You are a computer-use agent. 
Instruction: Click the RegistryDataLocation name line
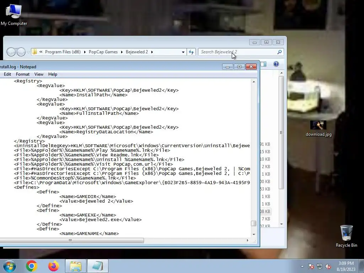[106, 132]
